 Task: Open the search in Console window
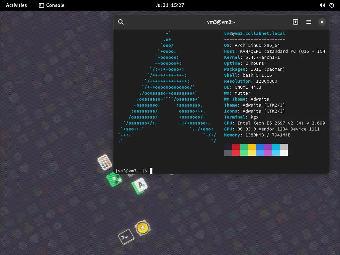121,22
